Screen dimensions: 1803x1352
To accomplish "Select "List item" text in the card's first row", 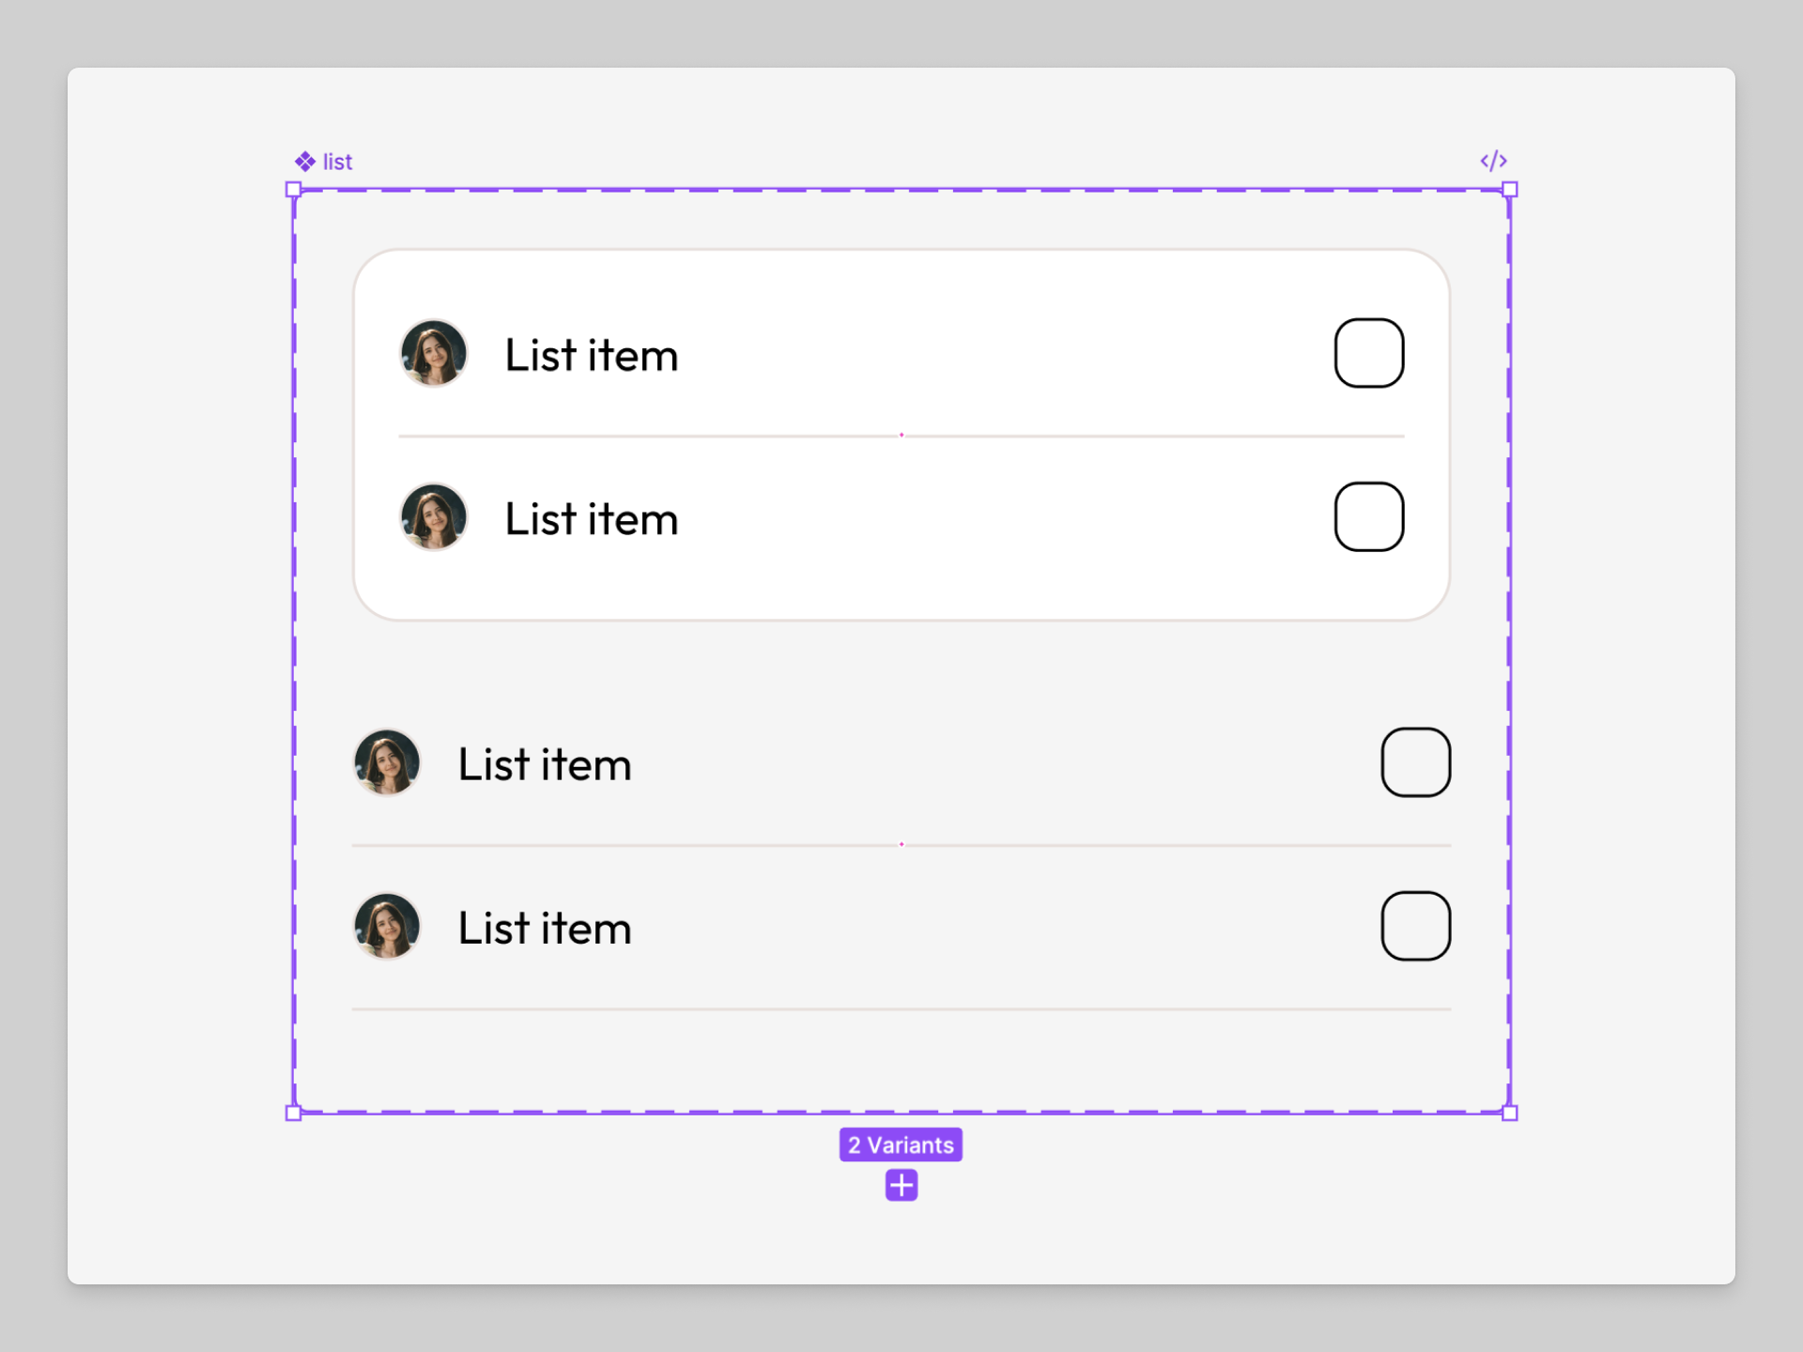I will point(592,356).
